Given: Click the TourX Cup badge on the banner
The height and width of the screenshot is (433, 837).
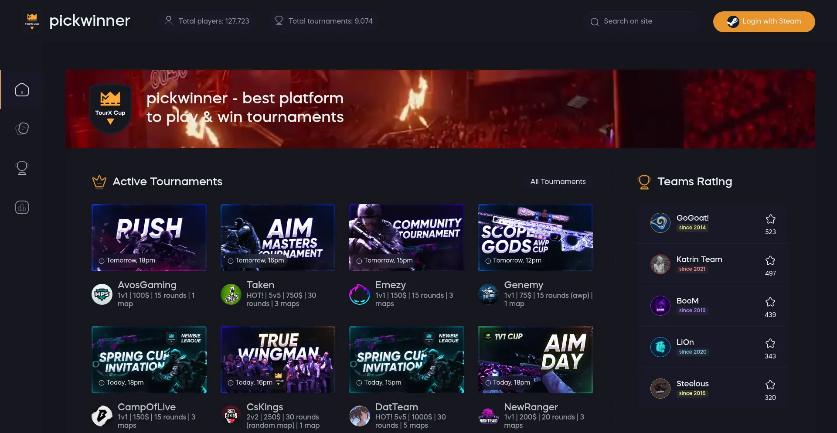Looking at the screenshot, I should (110, 108).
